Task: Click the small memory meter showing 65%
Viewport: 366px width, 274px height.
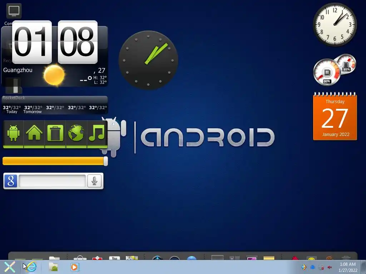Action: coord(346,64)
